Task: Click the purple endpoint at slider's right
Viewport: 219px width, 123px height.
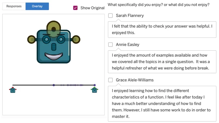Action: (95, 85)
